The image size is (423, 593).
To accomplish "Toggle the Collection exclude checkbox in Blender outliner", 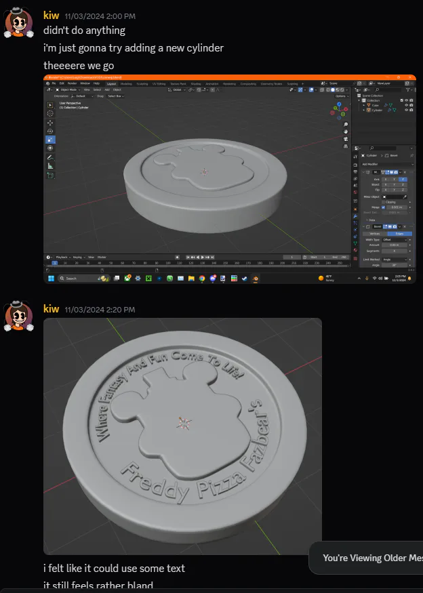I will pos(402,100).
